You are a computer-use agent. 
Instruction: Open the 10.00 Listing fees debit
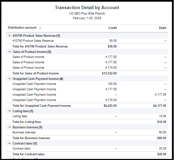click(x=163, y=116)
